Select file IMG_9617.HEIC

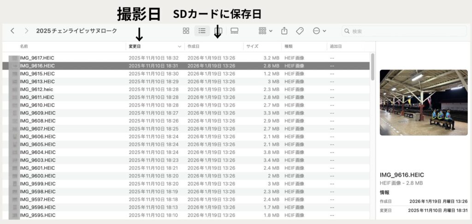[38, 58]
